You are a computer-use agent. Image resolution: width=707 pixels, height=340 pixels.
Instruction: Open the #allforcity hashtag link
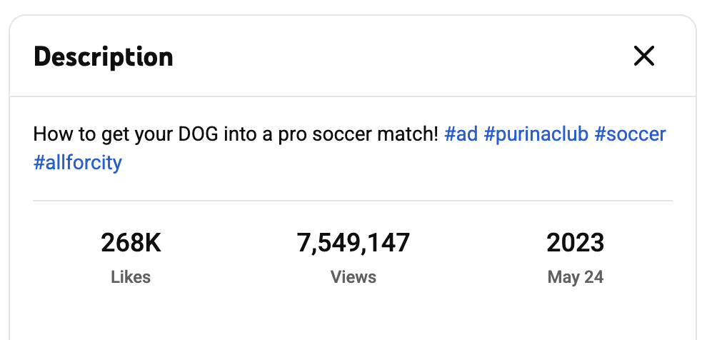[78, 163]
